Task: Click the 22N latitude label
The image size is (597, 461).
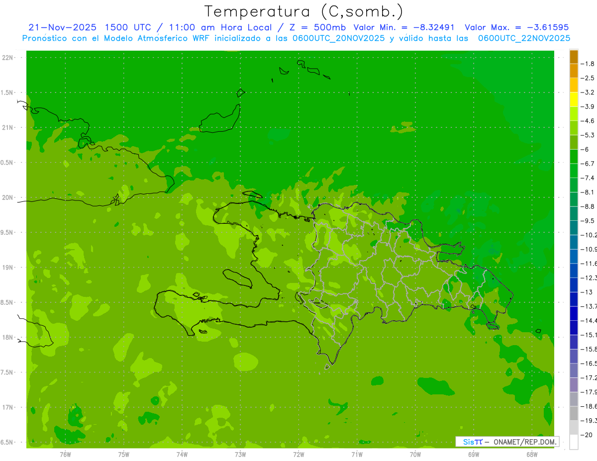Action: point(7,58)
